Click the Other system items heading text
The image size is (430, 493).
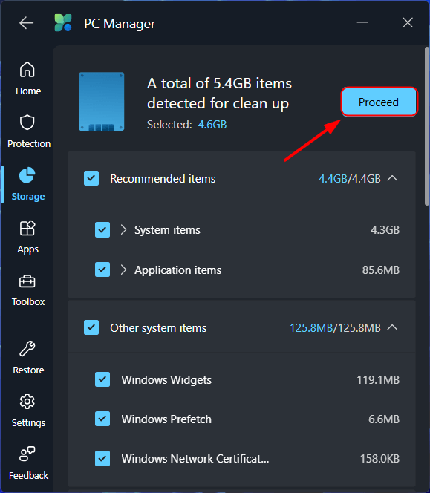tap(158, 328)
